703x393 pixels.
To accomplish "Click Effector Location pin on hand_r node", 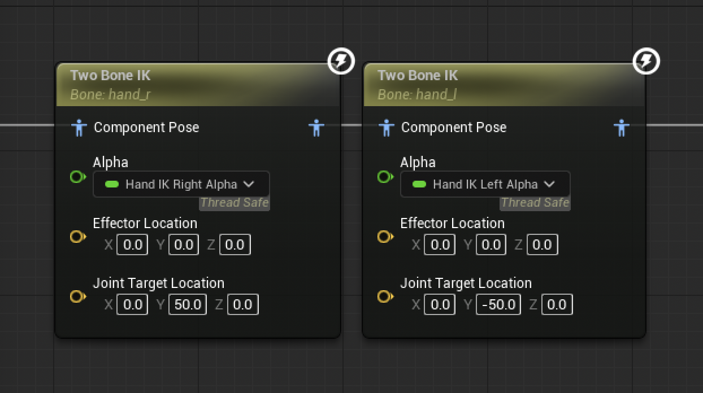I will (x=78, y=237).
